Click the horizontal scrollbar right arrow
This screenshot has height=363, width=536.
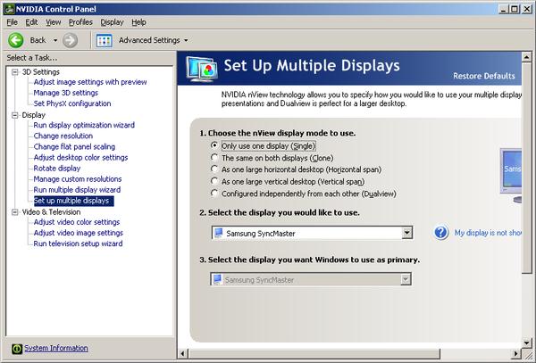coord(516,354)
